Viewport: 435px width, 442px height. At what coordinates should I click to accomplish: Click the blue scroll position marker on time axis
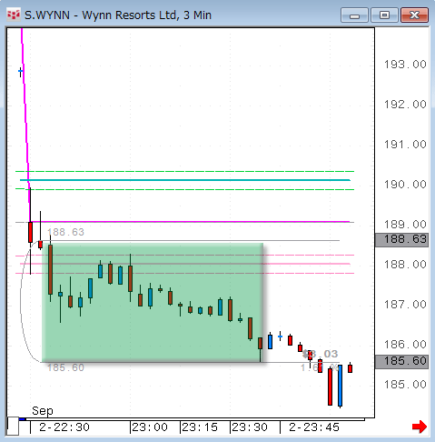click(23, 419)
